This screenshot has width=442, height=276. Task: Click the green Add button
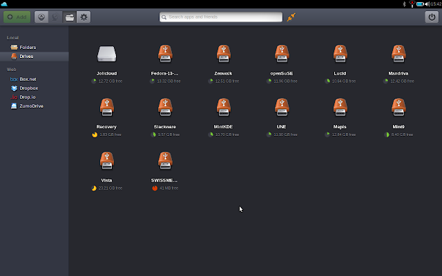(x=17, y=17)
